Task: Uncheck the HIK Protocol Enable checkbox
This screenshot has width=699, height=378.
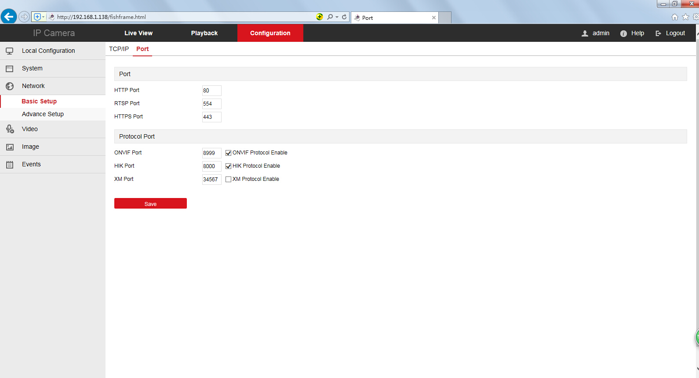Action: (228, 166)
